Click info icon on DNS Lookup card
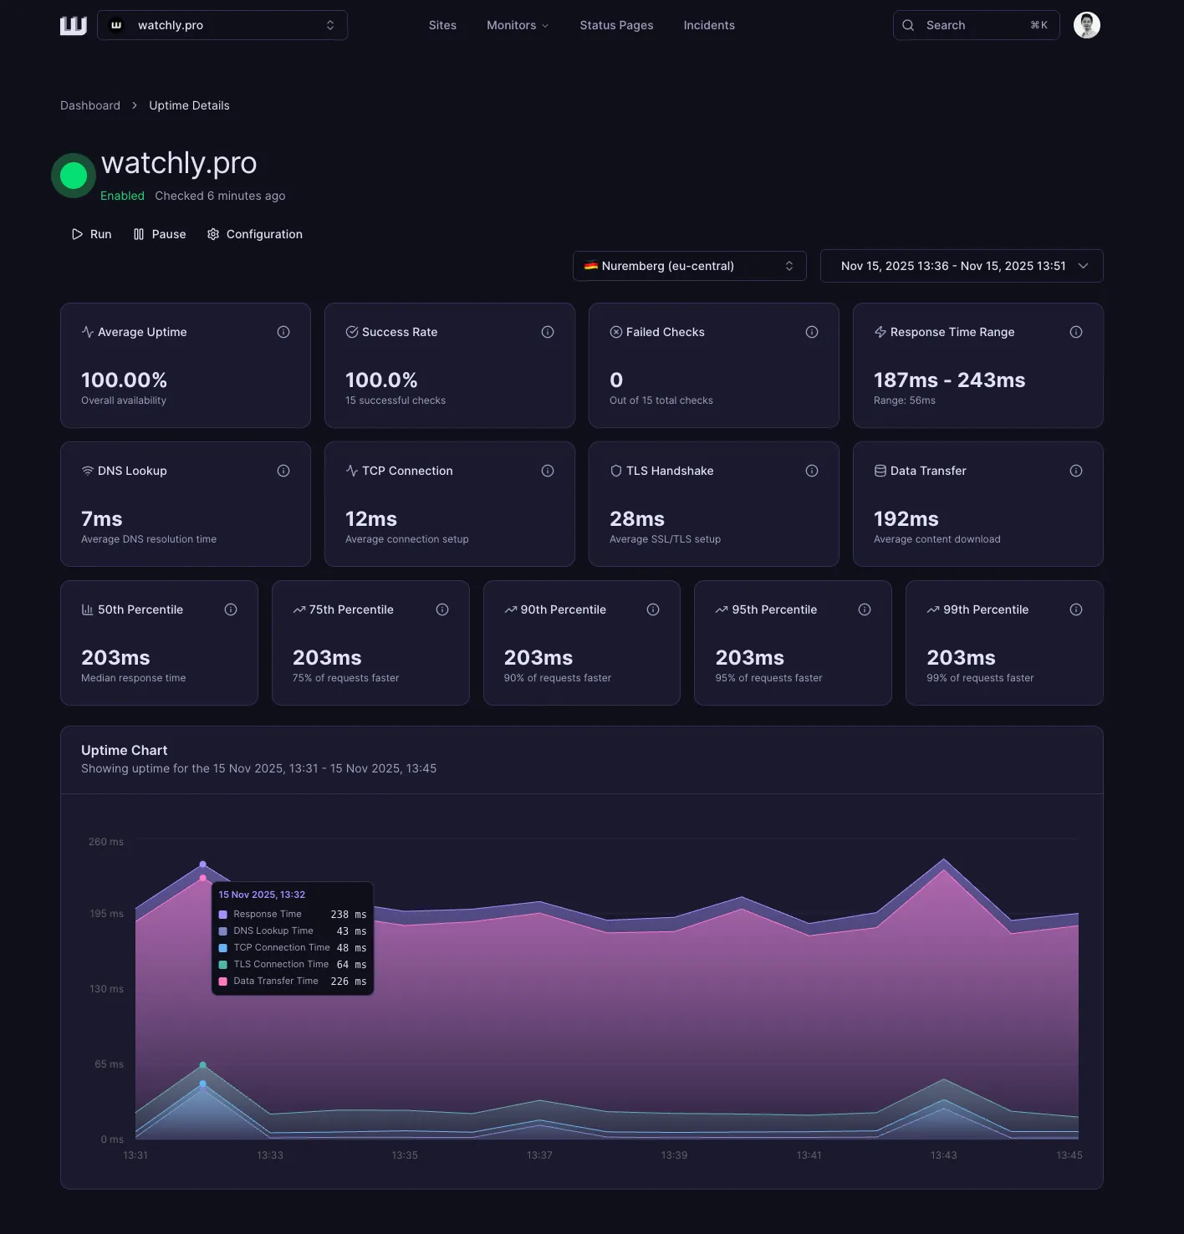Viewport: 1184px width, 1234px height. (283, 471)
